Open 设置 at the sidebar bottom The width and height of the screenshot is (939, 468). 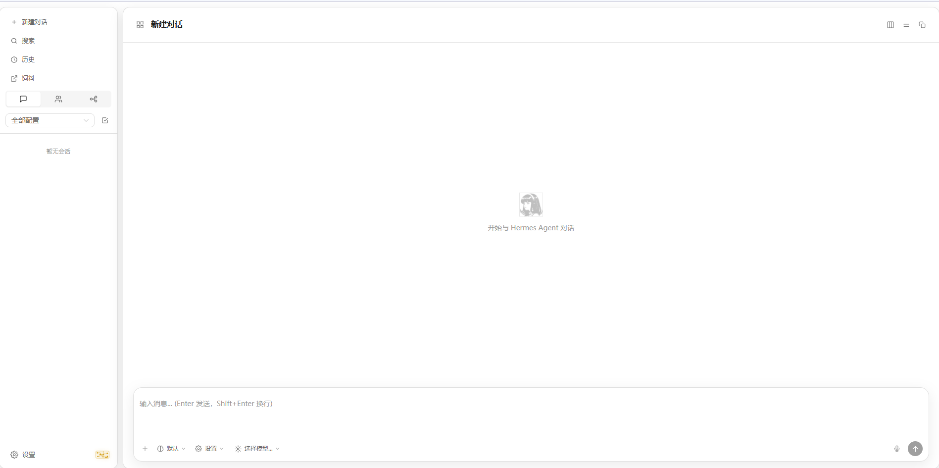[x=23, y=455]
